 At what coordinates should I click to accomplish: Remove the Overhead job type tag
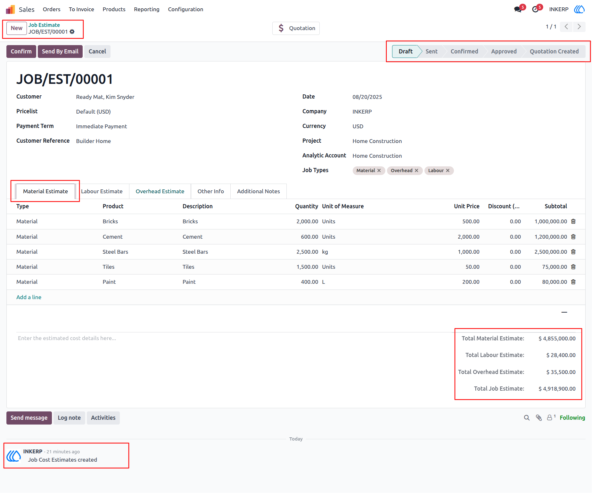(x=416, y=171)
